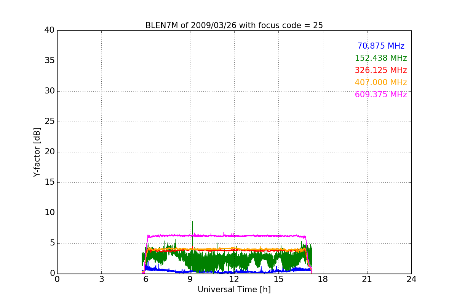This screenshot has width=457, height=304.
Task: Select the 407.000 MHz legend label
Action: [381, 82]
